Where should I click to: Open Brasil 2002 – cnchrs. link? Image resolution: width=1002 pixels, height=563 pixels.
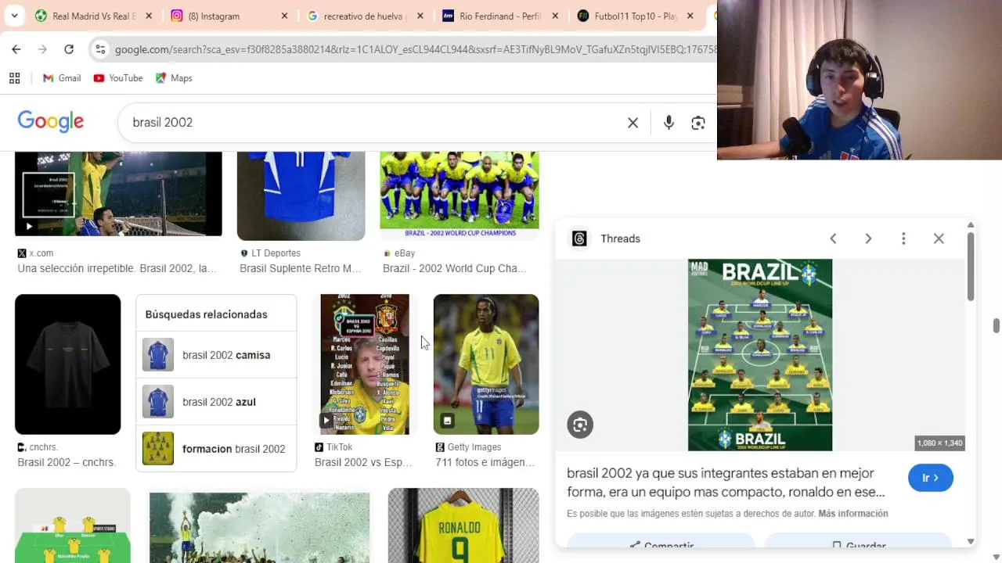67,462
